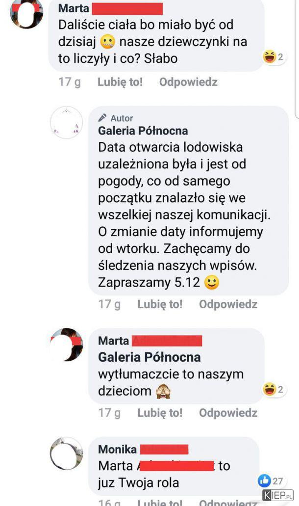Click the laughing reaction on the 'wytłumaczcie to naszym dzieciom' comment
Image resolution: width=299 pixels, height=506 pixels.
click(x=274, y=389)
